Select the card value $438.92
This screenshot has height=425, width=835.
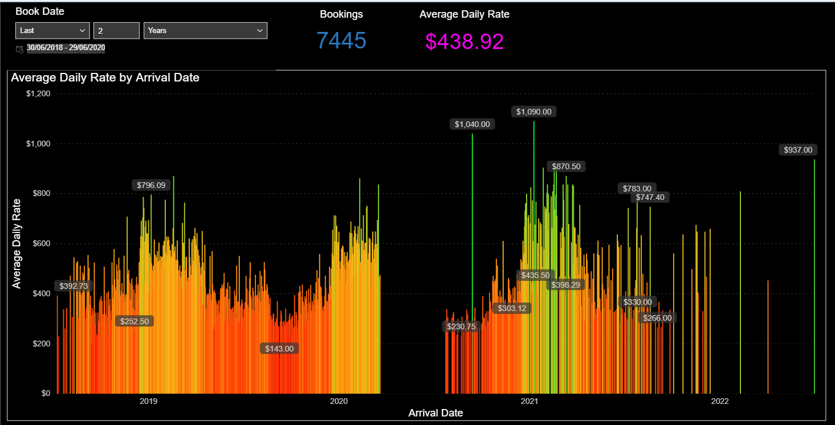click(465, 41)
